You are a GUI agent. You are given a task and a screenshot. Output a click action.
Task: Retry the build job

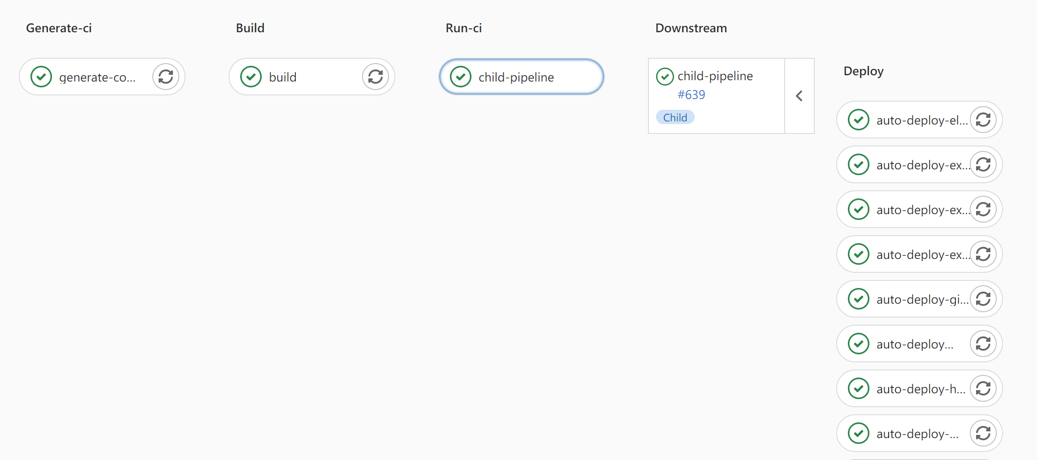(376, 77)
